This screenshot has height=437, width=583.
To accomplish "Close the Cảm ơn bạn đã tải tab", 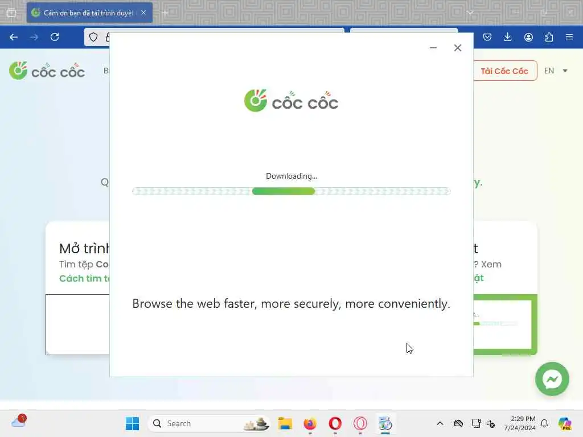I will (143, 13).
